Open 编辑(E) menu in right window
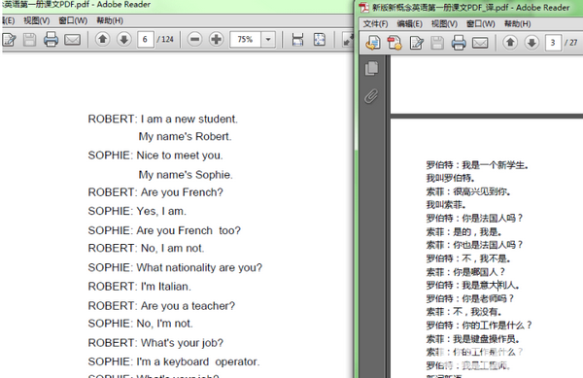Viewport: 583px width, 378px height. 409,23
